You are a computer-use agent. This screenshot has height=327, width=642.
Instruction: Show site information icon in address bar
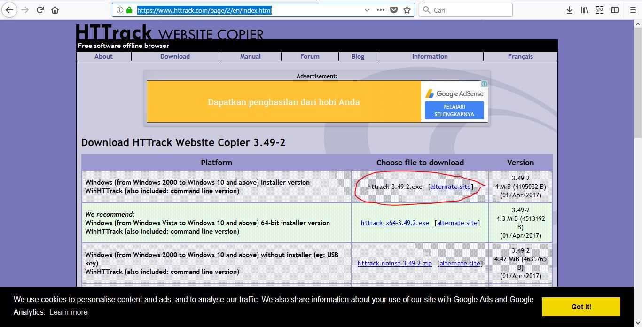pos(119,10)
